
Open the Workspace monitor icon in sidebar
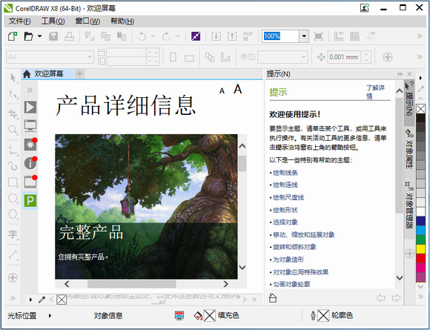tap(30, 125)
